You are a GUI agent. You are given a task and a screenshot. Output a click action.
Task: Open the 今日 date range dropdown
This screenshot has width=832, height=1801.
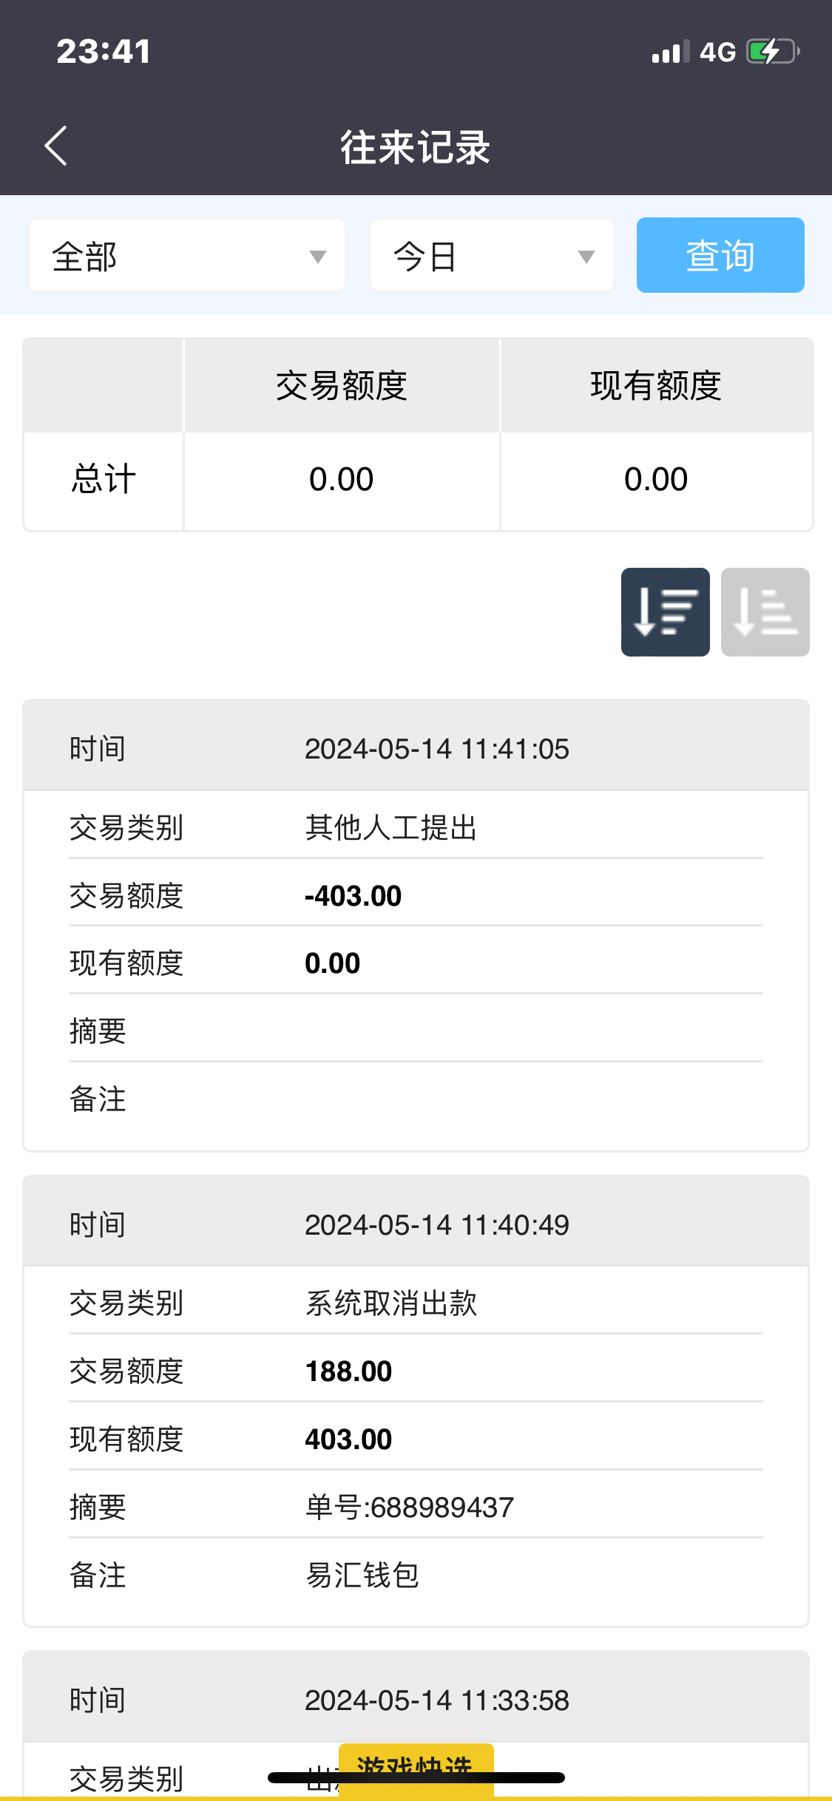click(x=491, y=256)
